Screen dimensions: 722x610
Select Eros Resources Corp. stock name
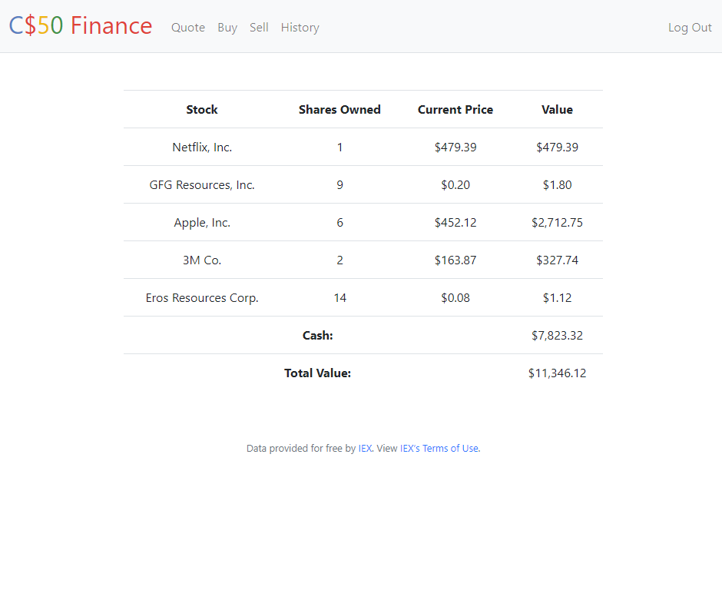pyautogui.click(x=202, y=298)
